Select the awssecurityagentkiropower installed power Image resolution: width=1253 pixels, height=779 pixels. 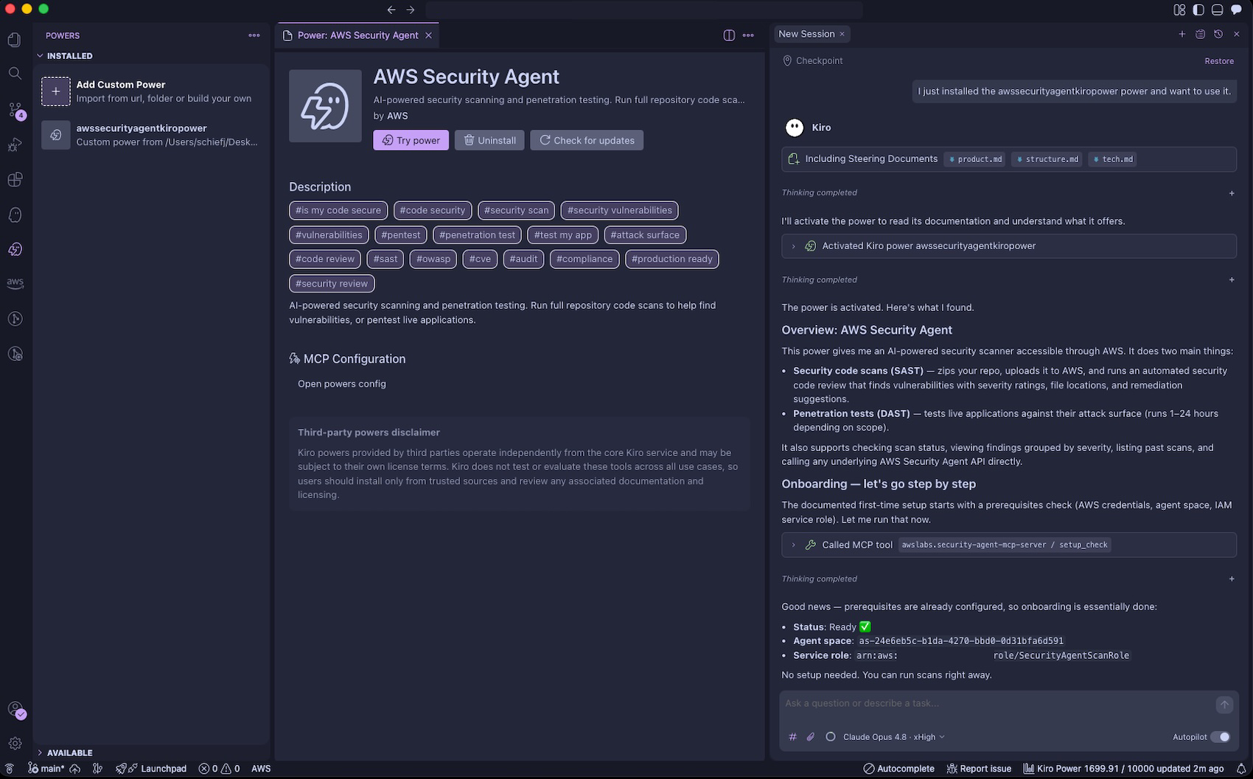151,135
